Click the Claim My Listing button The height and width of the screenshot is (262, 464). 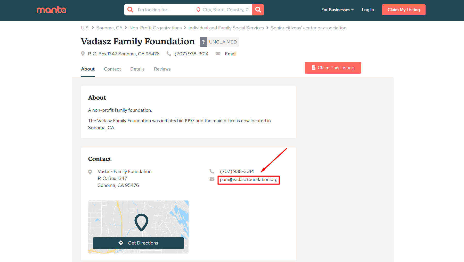403,10
